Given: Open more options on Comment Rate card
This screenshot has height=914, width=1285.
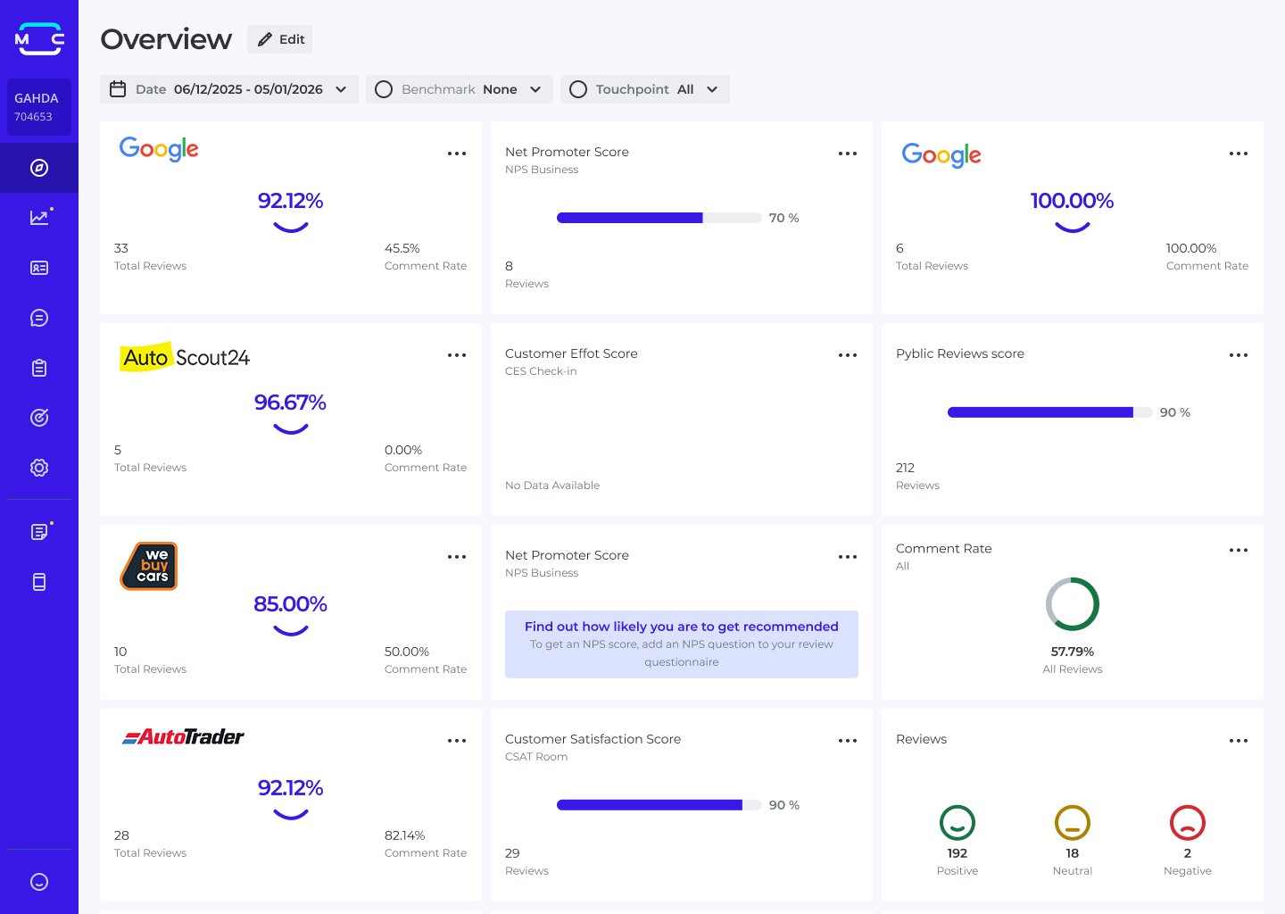Looking at the screenshot, I should click(x=1239, y=550).
